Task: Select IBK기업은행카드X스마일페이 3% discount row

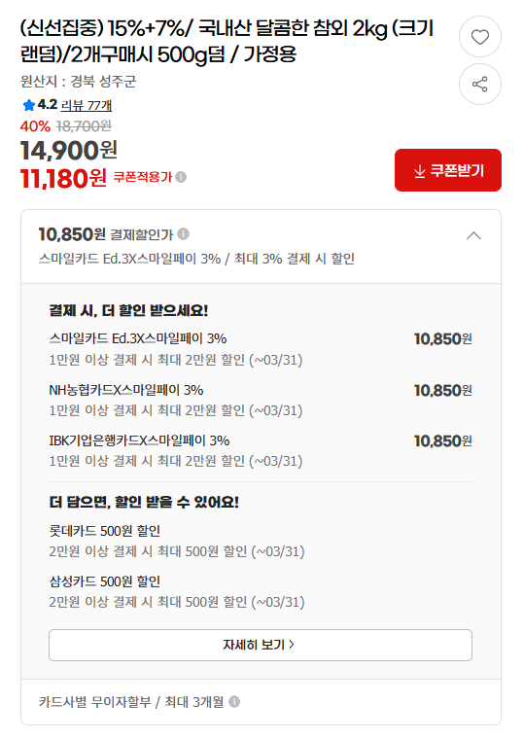Action: pos(261,450)
